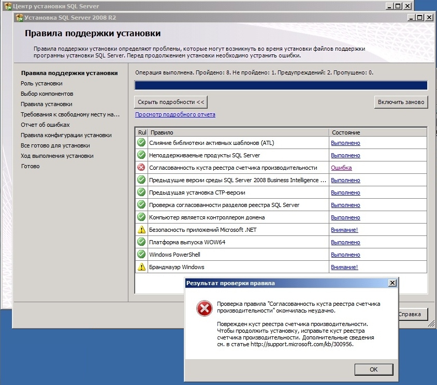437x385 pixels.
Task: Select Правила установки step in sidebar
Action: [x=46, y=104]
